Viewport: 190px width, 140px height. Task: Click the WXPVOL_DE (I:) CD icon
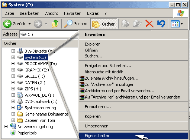20,95
